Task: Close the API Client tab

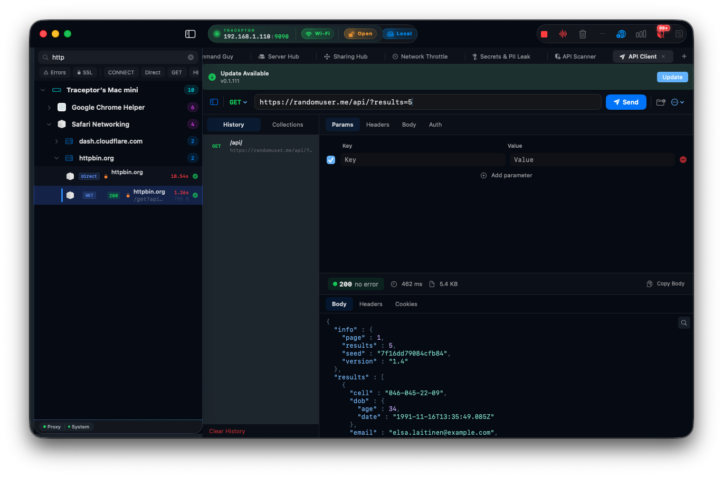Action: (x=663, y=56)
